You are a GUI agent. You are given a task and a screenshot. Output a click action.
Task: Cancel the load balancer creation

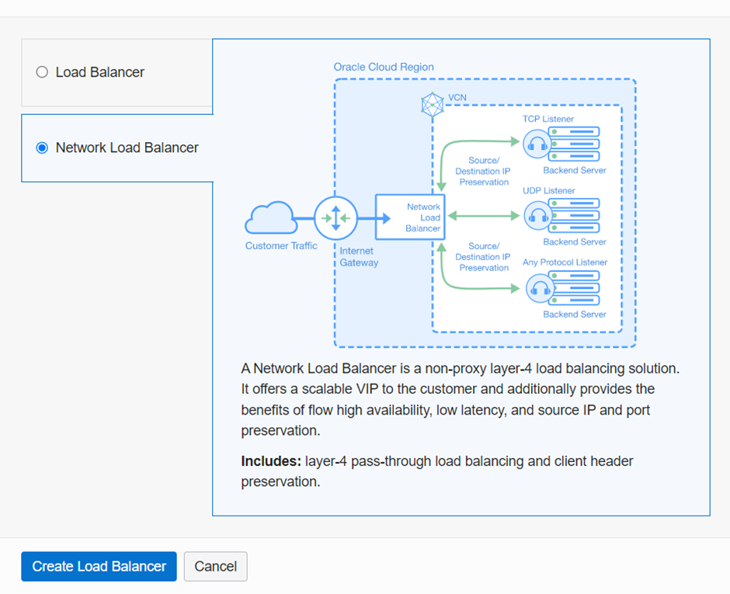click(x=216, y=566)
